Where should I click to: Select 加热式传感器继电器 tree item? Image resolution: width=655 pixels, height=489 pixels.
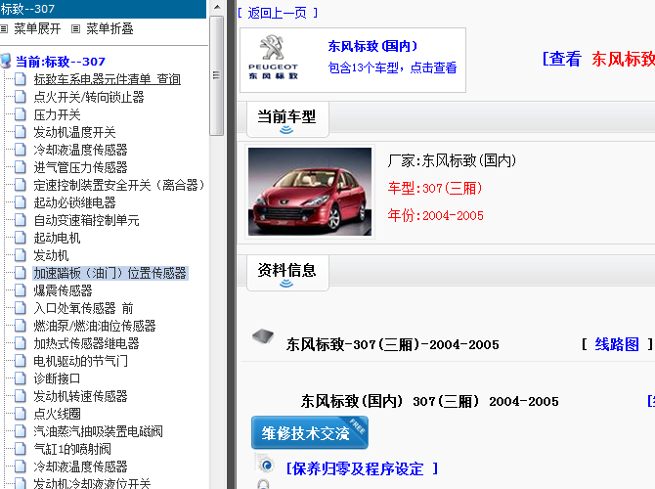pos(86,343)
